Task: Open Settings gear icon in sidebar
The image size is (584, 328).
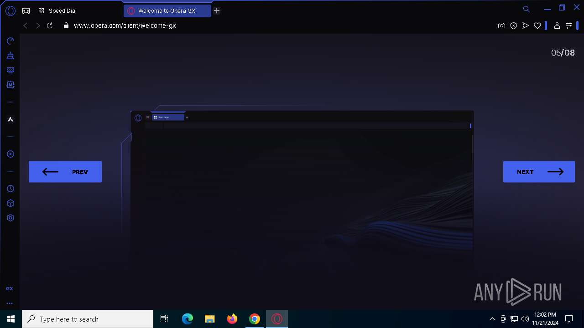Action: pos(10,218)
